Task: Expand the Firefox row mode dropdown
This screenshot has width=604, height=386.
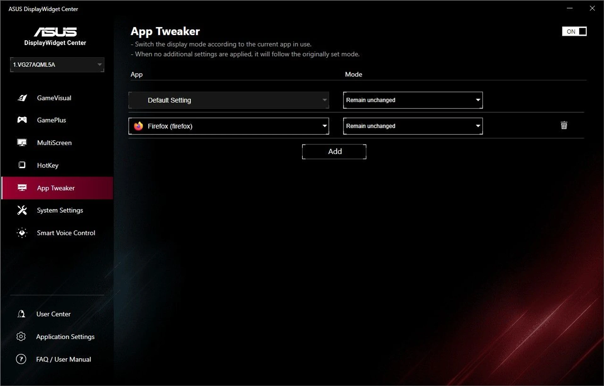Action: pos(413,126)
